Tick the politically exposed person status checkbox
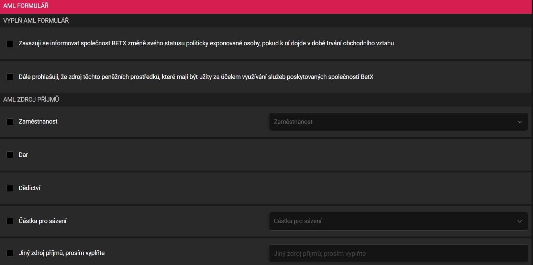The image size is (533, 265). [x=10, y=44]
